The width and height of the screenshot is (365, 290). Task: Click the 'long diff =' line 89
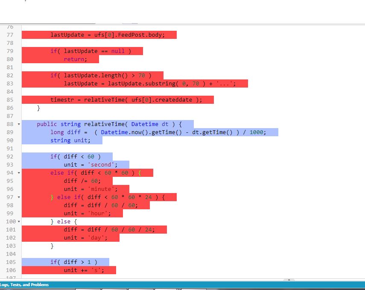(x=158, y=132)
